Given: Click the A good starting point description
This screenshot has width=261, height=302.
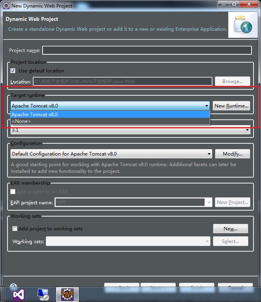Looking at the screenshot, I should pyautogui.click(x=123, y=168).
